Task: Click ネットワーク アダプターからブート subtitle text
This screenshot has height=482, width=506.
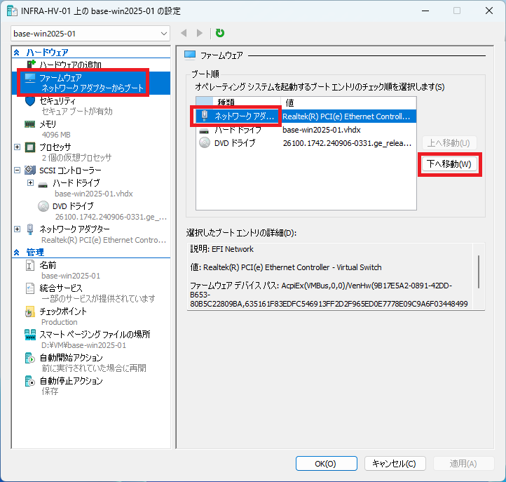Action: 93,88
